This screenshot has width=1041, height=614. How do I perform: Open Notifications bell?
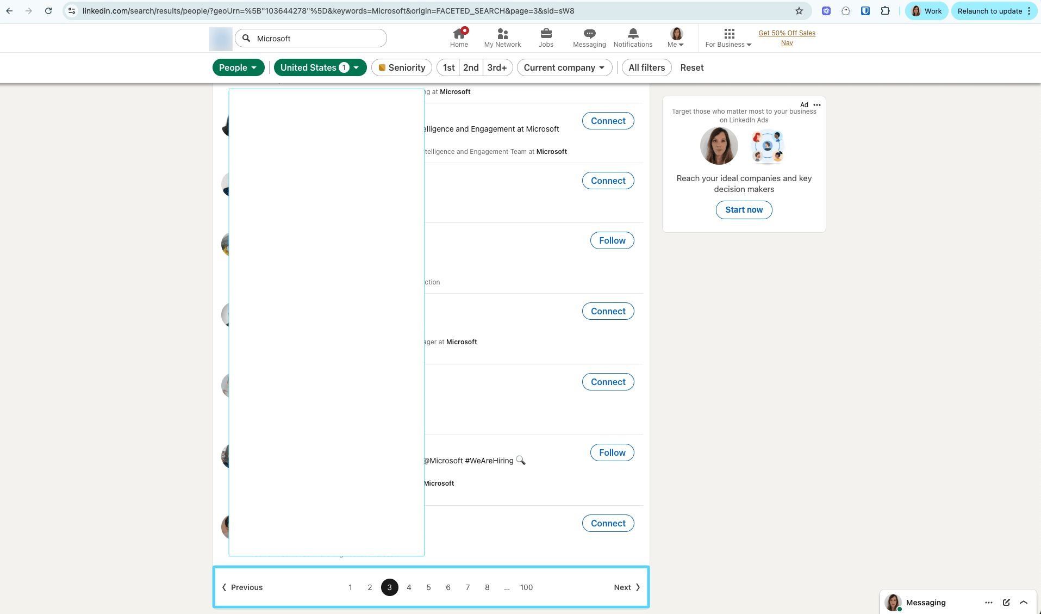pyautogui.click(x=633, y=38)
